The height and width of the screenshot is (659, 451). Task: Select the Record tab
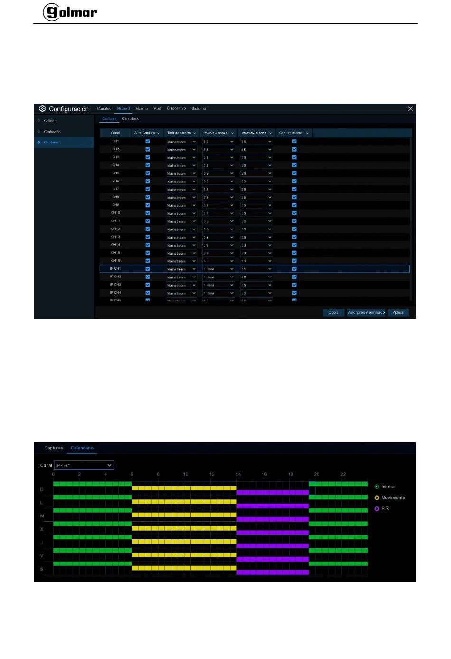point(123,109)
